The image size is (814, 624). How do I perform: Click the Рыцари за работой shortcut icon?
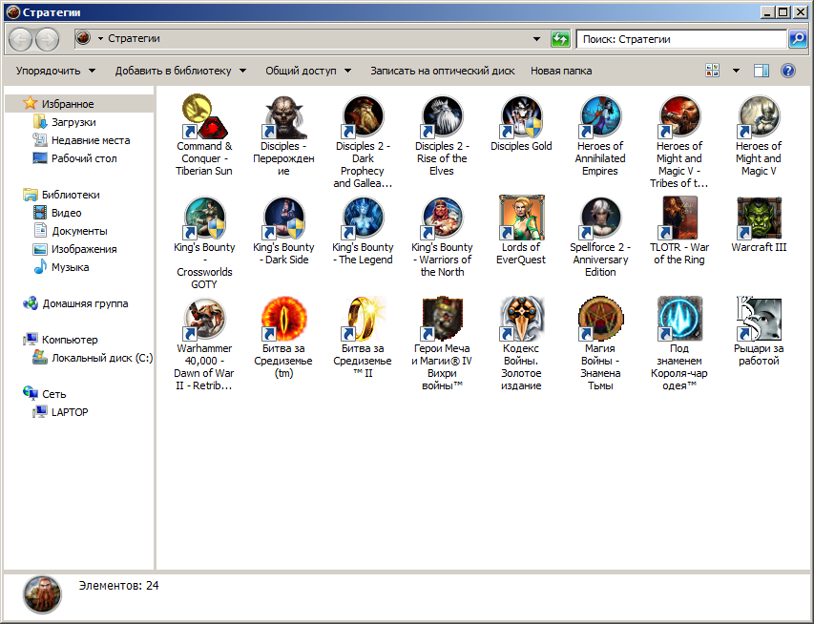click(x=759, y=320)
